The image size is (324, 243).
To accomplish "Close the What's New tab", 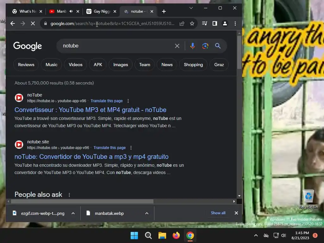I will pyautogui.click(x=41, y=11).
